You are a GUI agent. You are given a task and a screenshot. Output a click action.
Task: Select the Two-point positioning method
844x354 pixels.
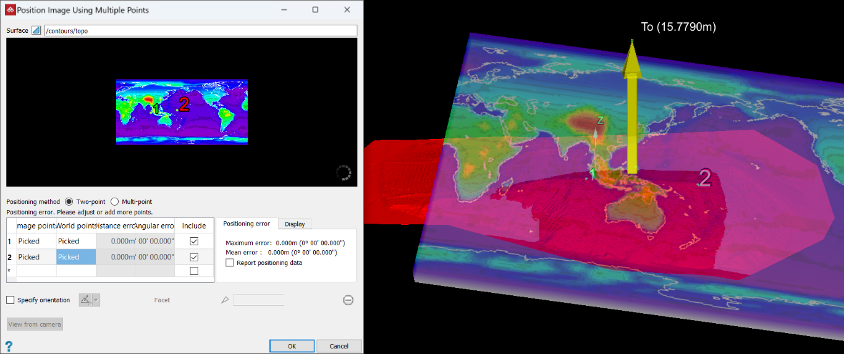(x=69, y=201)
